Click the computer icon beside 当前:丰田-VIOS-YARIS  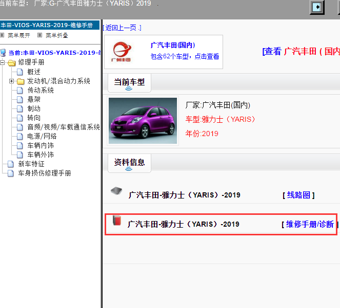(x=3, y=53)
